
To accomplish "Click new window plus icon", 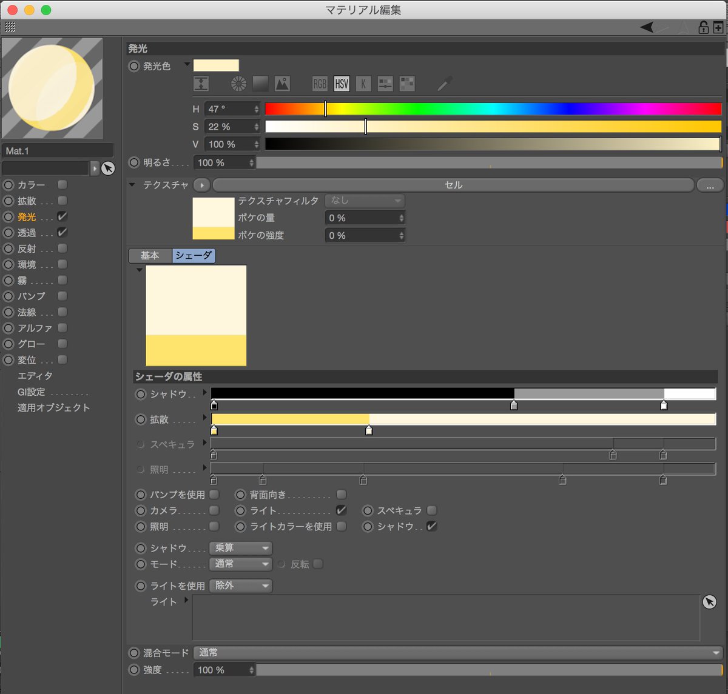I will [718, 27].
